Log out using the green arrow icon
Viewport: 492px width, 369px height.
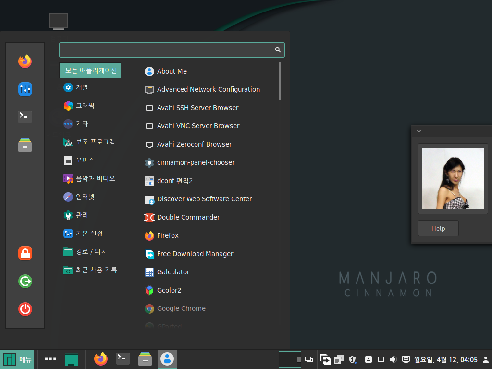click(x=25, y=281)
